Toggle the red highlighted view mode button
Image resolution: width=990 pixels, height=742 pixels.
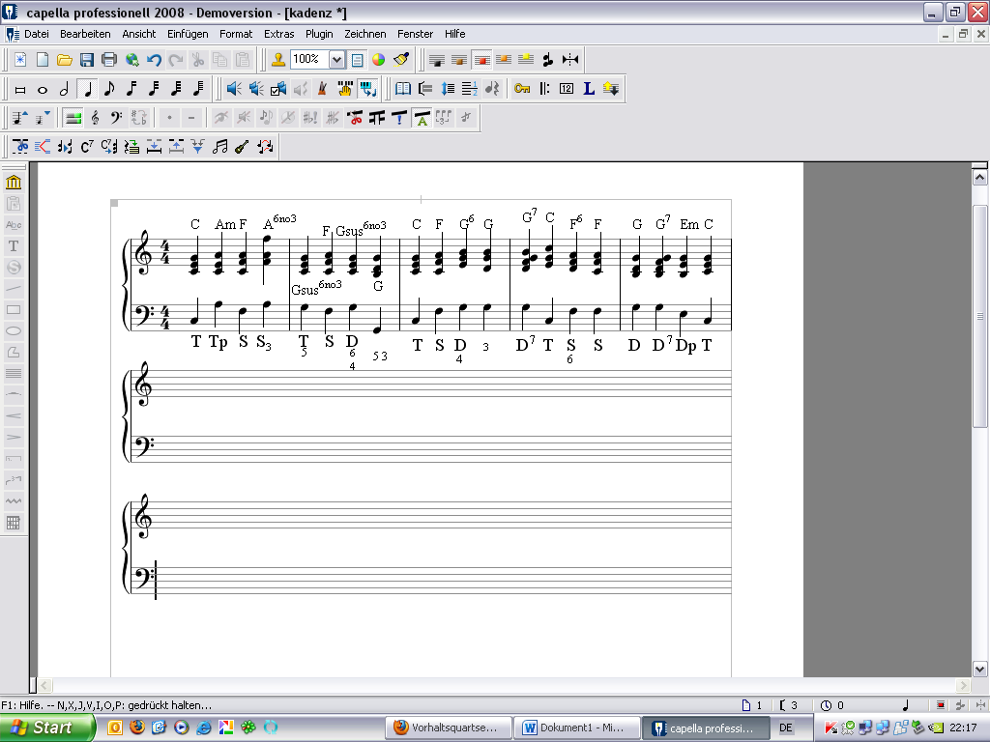[x=481, y=60]
